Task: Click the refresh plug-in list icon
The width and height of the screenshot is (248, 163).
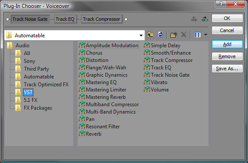Action: (x=160, y=35)
